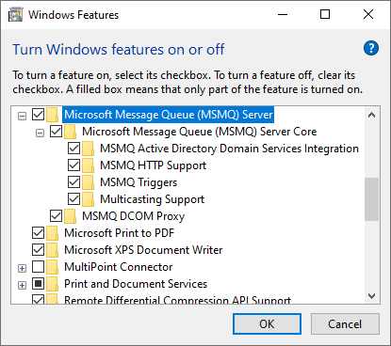Click folder icon beside Print and Document Services
The image size is (391, 346).
click(52, 284)
